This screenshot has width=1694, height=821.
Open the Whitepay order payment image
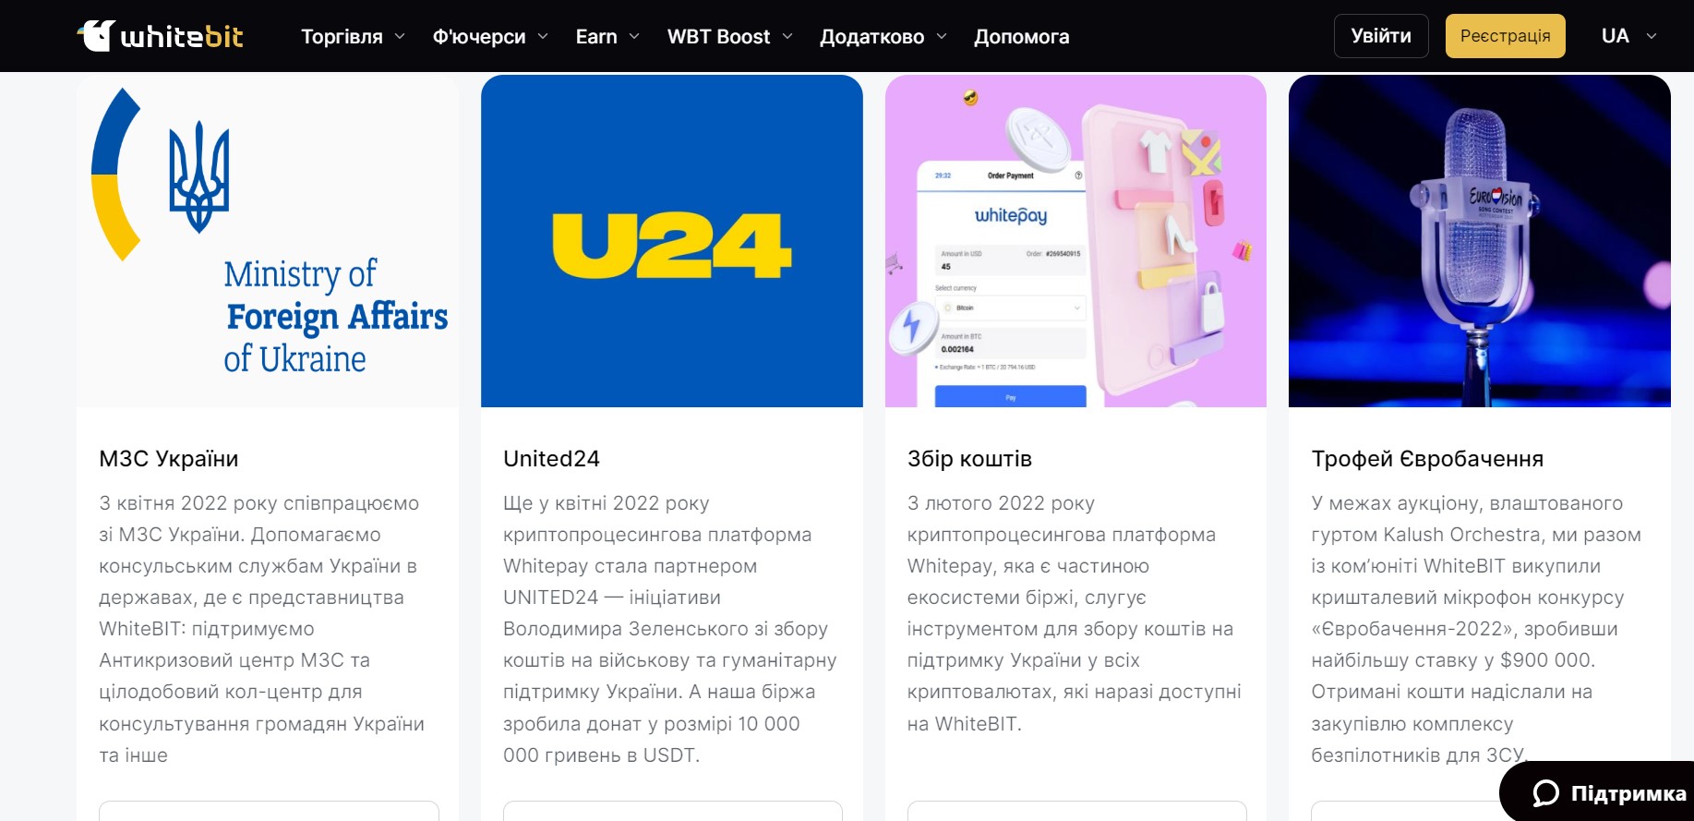tap(1075, 241)
